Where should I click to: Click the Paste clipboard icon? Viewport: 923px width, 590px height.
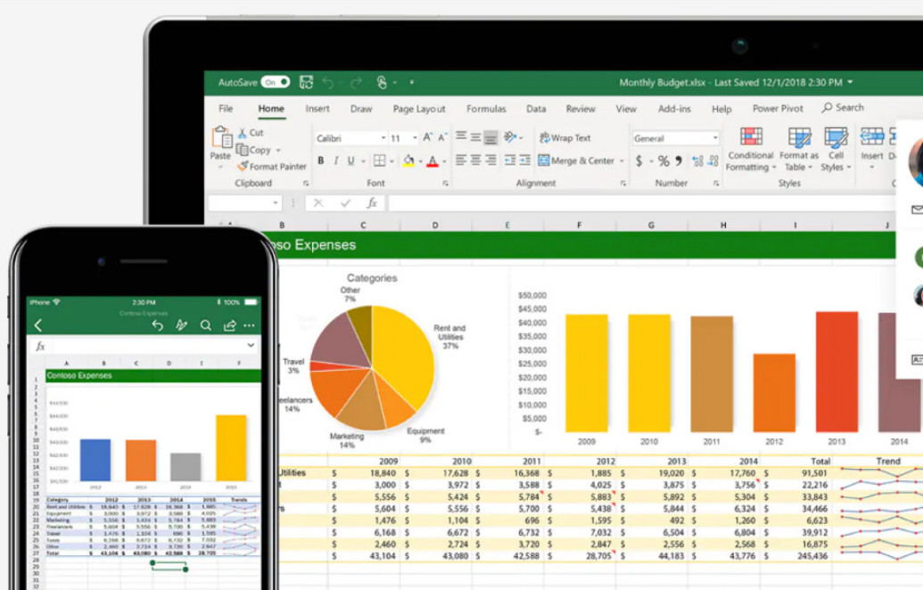(x=222, y=137)
